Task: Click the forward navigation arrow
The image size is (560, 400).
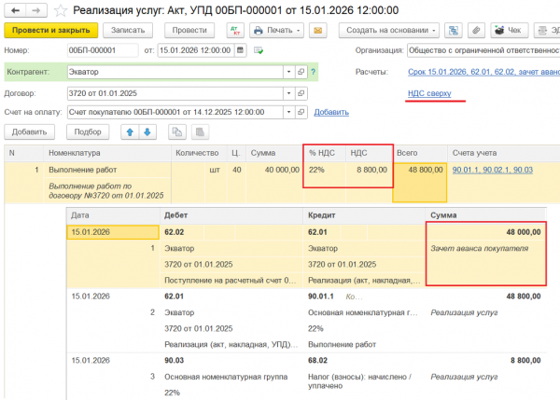Action: [34, 10]
